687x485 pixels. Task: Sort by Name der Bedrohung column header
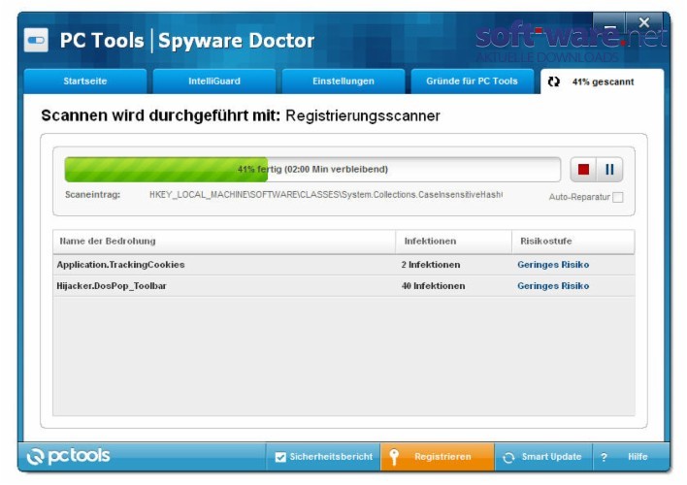click(224, 241)
